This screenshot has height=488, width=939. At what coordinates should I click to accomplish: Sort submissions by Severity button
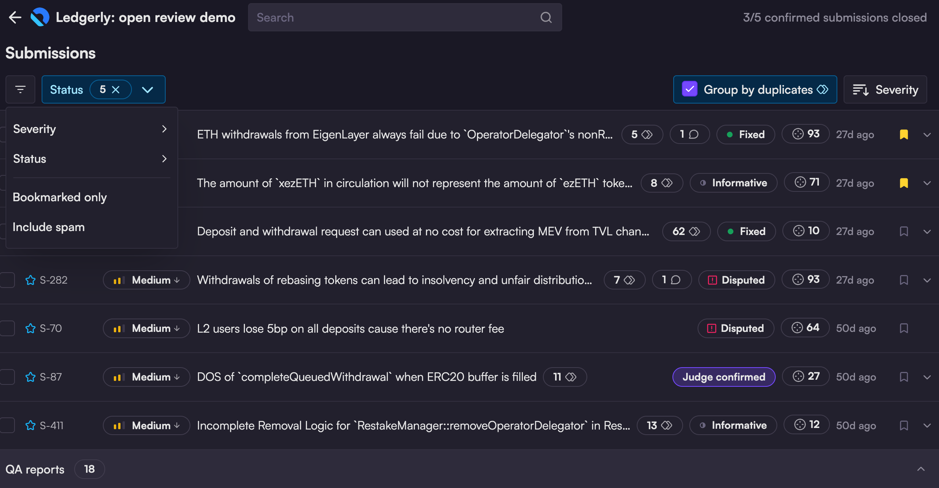(x=885, y=89)
